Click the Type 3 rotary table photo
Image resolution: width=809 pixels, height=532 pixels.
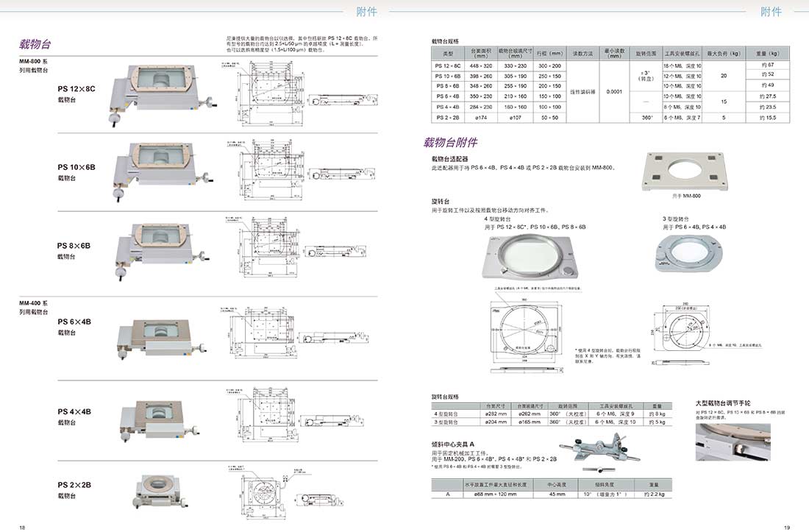point(690,255)
